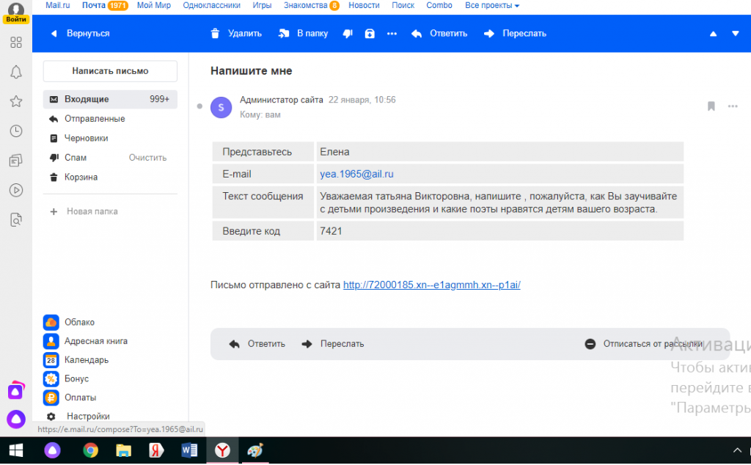Click 'Новая папка' to add folder

tap(92, 211)
